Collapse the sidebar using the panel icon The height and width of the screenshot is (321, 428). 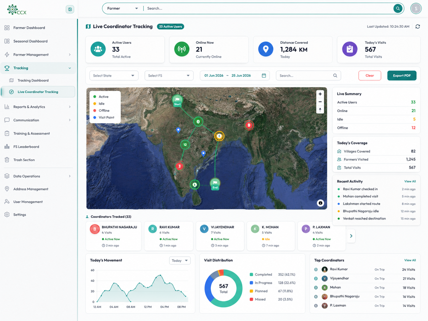coord(70,9)
